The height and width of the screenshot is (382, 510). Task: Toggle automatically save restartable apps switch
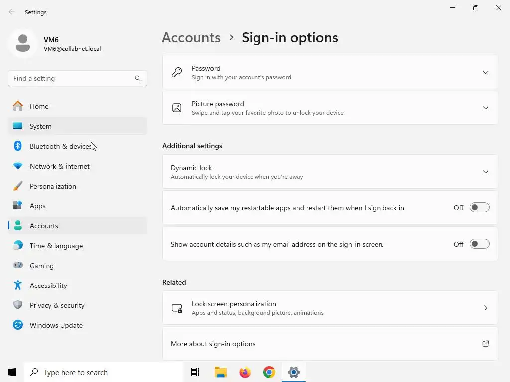[x=480, y=207]
